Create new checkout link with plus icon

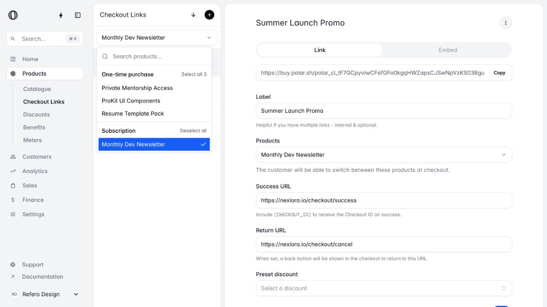(x=210, y=15)
